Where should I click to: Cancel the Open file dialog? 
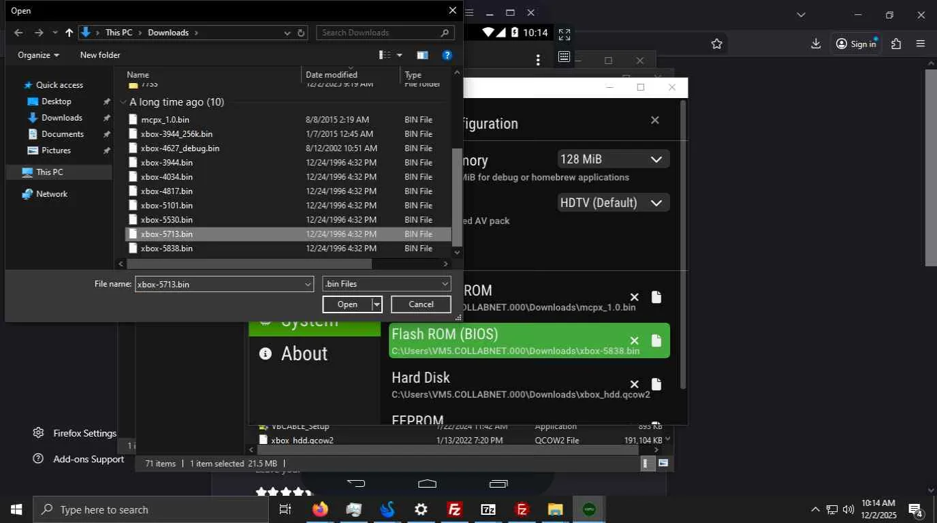[x=421, y=304]
